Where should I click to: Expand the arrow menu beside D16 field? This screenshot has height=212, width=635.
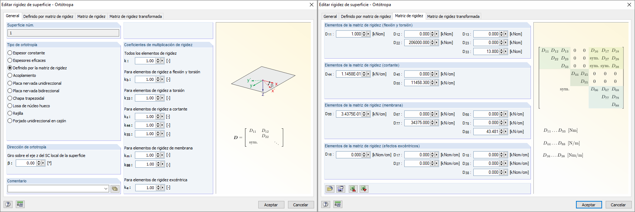click(368, 155)
